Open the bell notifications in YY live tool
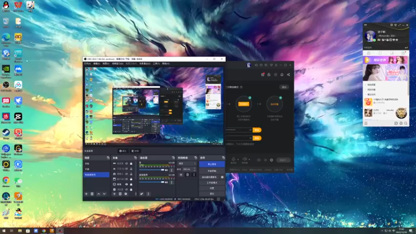This screenshot has height=234, width=416. point(282,74)
